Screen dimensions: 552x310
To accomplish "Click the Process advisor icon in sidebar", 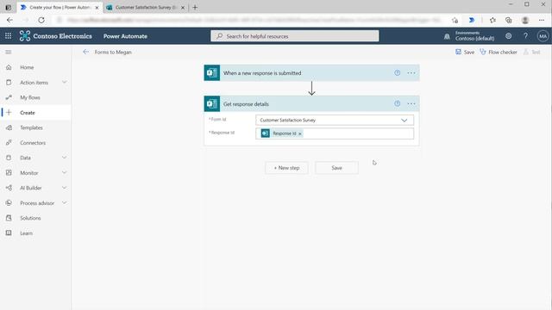I will point(9,203).
